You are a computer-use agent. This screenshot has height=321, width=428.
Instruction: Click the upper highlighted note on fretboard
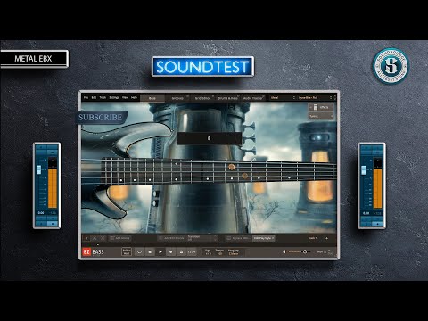pyautogui.click(x=232, y=167)
